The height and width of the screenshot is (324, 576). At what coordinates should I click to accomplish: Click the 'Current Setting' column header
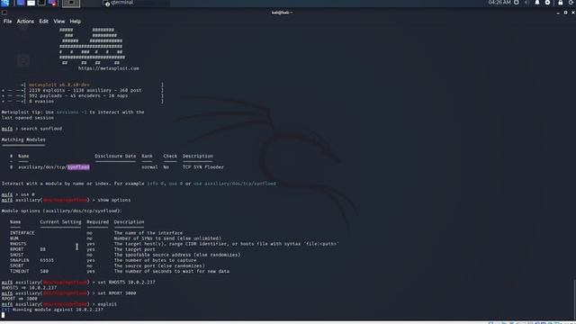[x=60, y=222]
